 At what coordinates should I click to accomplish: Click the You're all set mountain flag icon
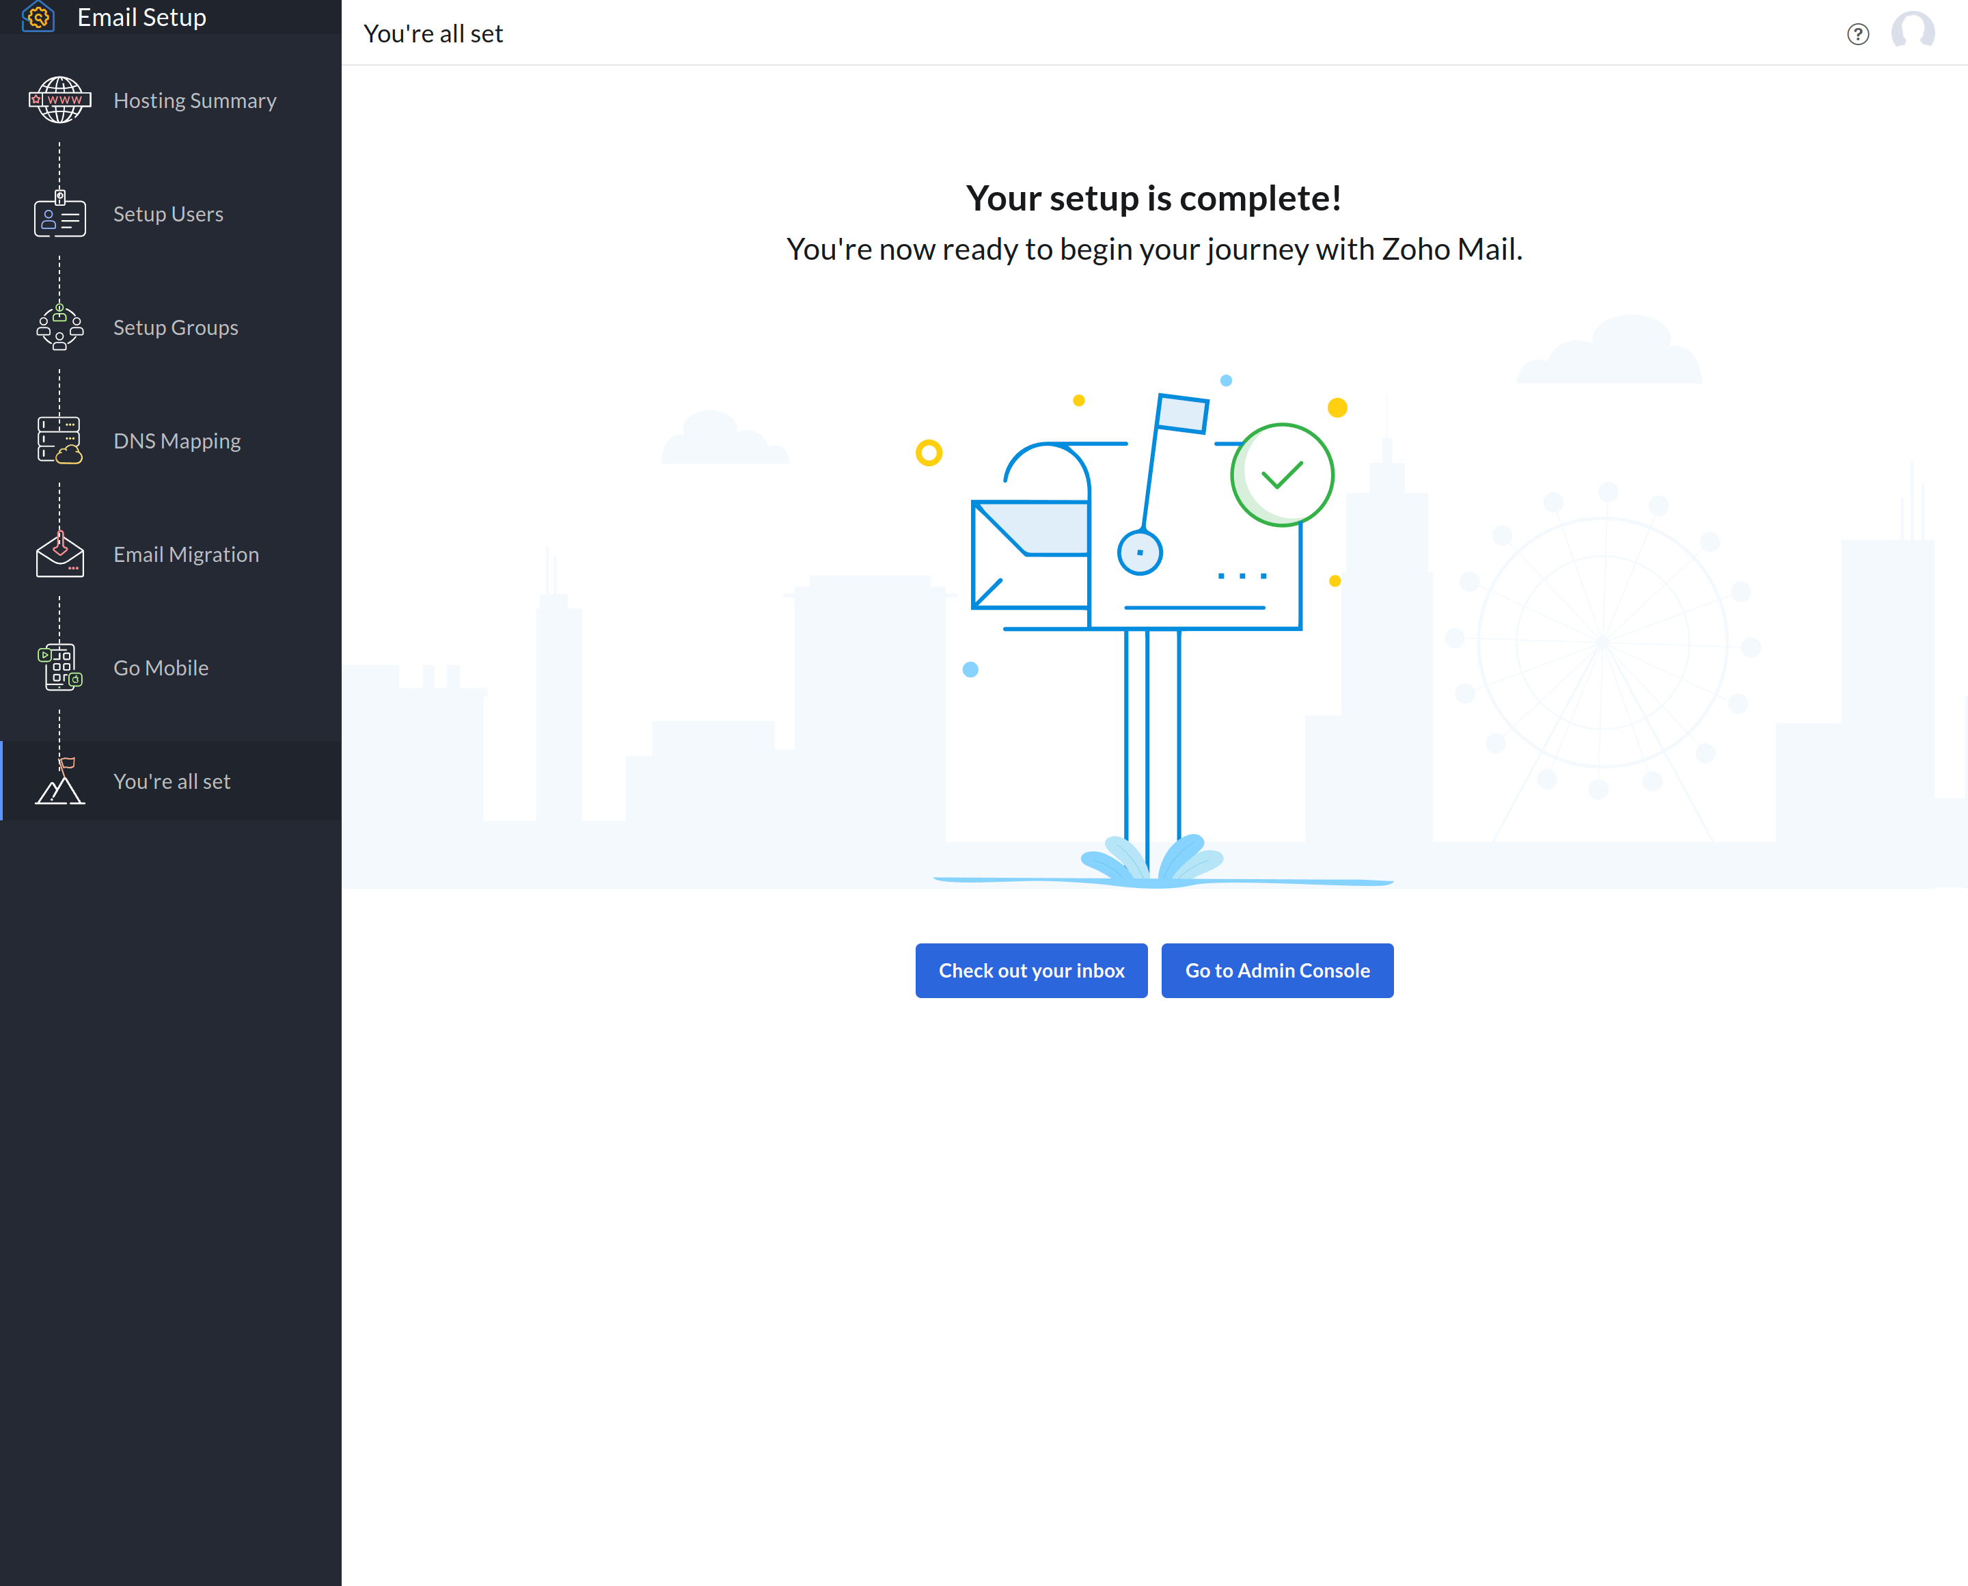click(60, 781)
